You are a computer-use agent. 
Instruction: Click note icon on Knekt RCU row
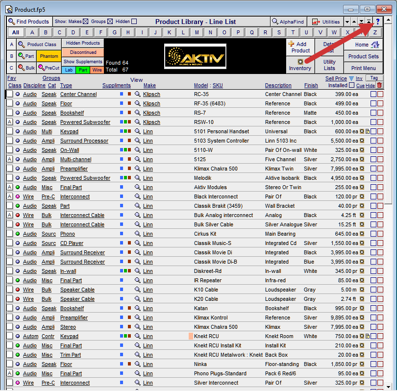368,336
